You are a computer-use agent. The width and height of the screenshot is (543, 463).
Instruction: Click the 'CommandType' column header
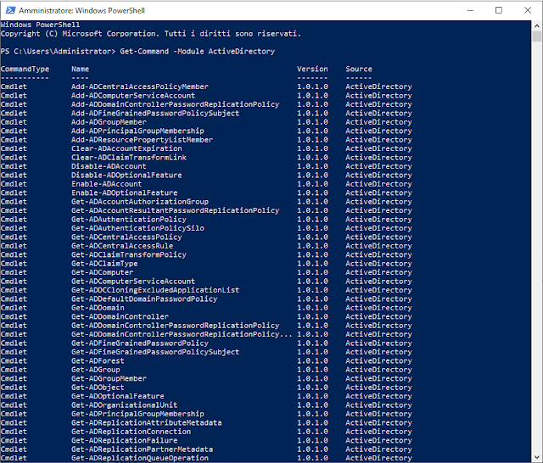(x=25, y=70)
